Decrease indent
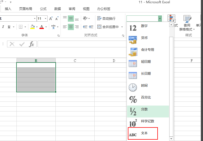Image resolution: width=203 pixels, height=141 pixels. pyautogui.click(x=85, y=27)
